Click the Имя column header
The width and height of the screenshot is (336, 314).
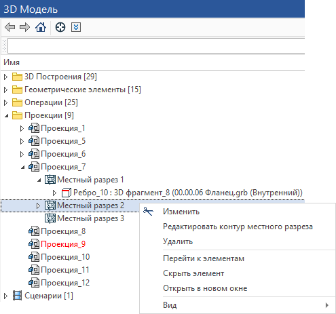[12, 62]
